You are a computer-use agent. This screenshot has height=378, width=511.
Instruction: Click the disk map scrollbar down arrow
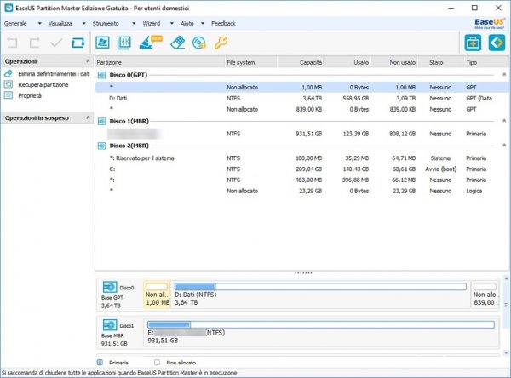pos(506,353)
